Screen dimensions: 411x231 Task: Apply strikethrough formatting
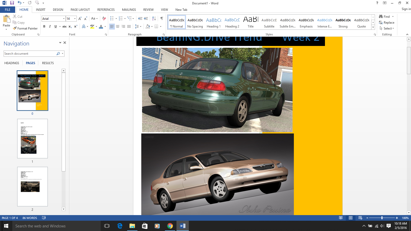64,26
